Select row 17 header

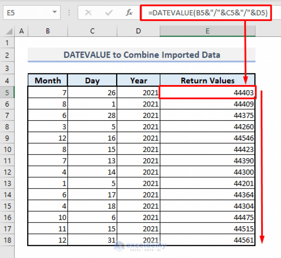[7, 229]
